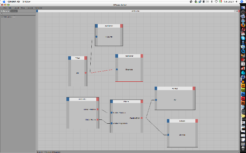This screenshot has width=246, height=153.
Task: Open iCal from the Dock
Action: click(x=243, y=34)
